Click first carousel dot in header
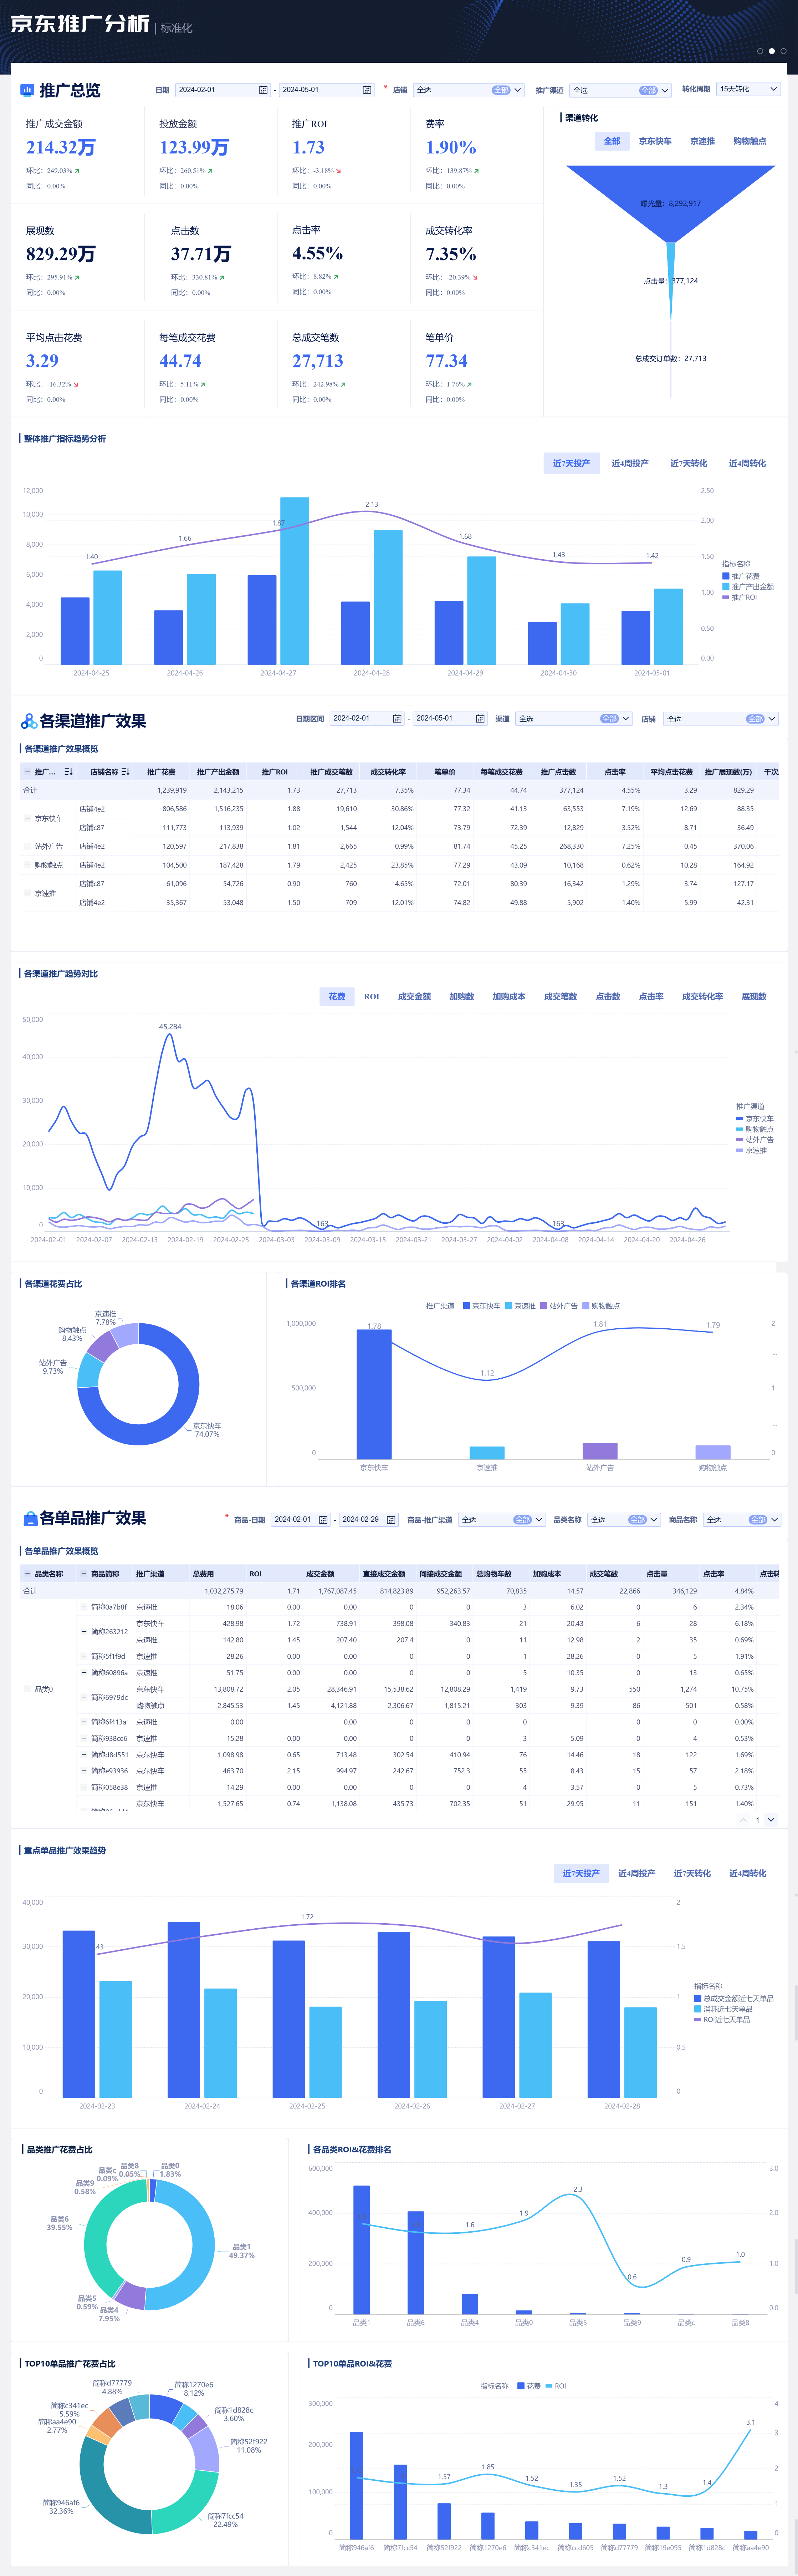This screenshot has width=798, height=2576. pos(760,51)
